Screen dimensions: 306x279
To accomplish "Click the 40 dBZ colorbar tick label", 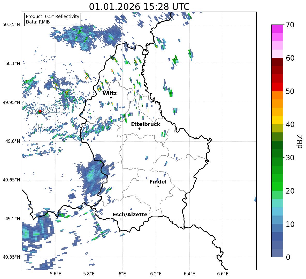I will (290, 124).
